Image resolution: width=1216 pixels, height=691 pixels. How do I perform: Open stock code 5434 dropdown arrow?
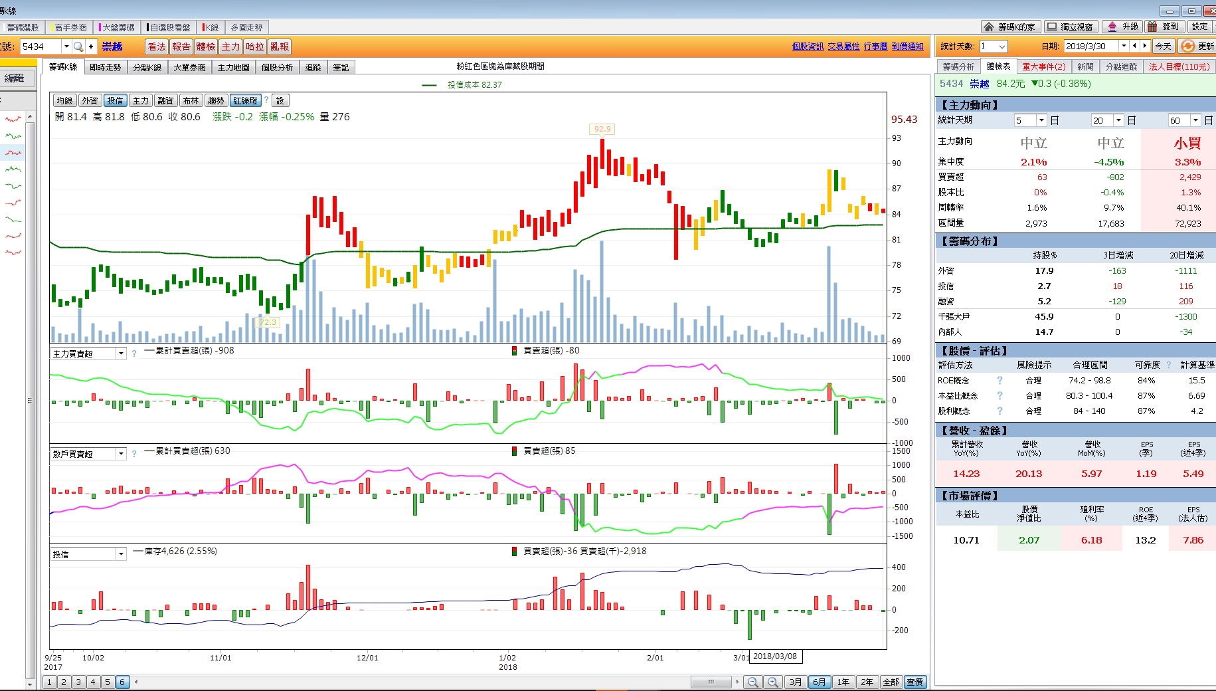[x=66, y=47]
